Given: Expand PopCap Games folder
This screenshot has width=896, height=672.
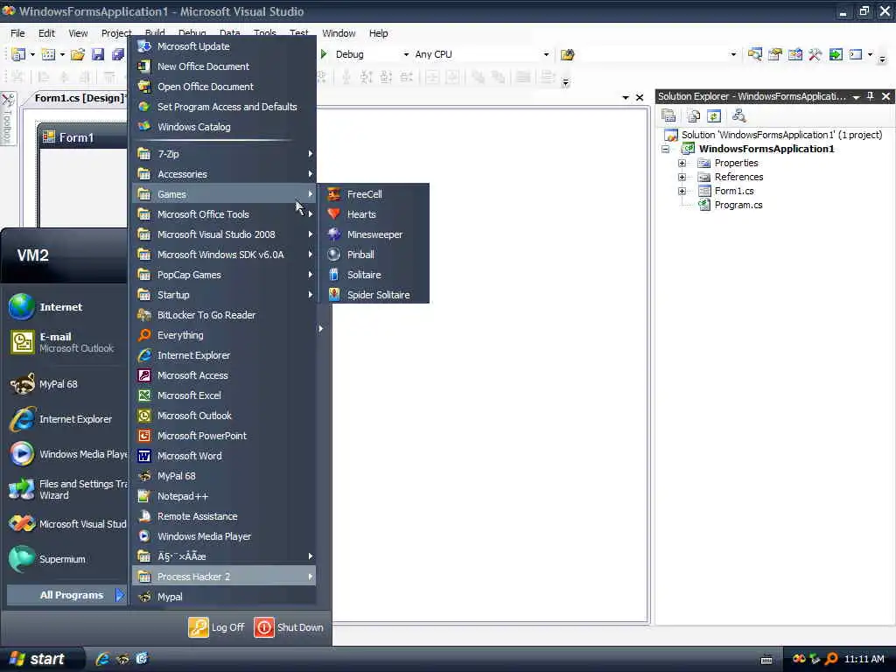Looking at the screenshot, I should tap(224, 275).
